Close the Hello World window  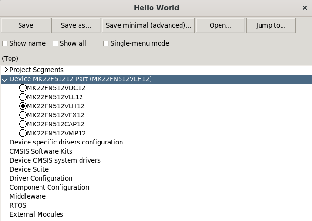[305, 8]
